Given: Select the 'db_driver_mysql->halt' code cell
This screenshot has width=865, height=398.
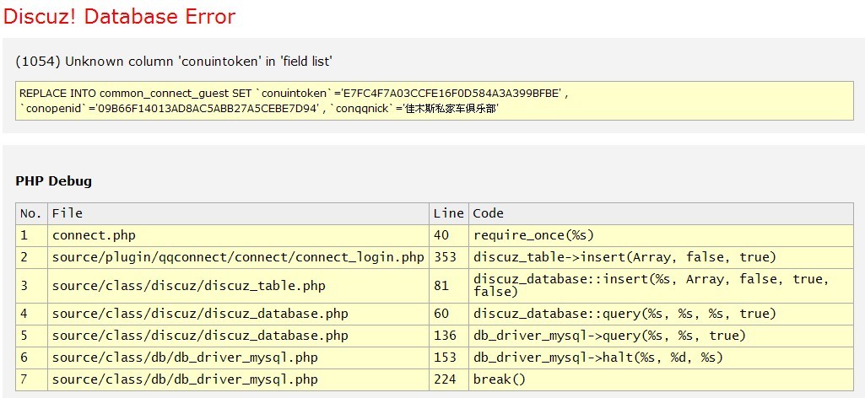Looking at the screenshot, I should click(x=661, y=358).
